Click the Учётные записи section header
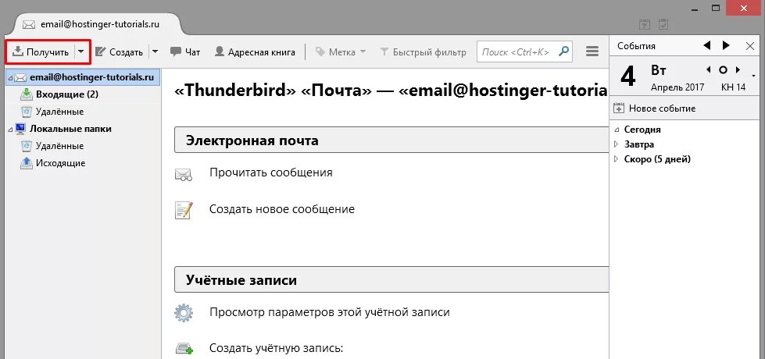This screenshot has width=765, height=359. (391, 280)
